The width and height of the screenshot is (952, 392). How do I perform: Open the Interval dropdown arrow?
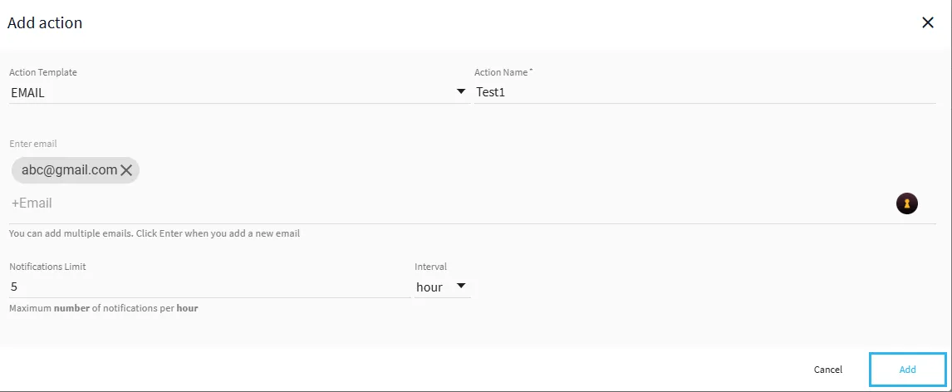coord(461,286)
